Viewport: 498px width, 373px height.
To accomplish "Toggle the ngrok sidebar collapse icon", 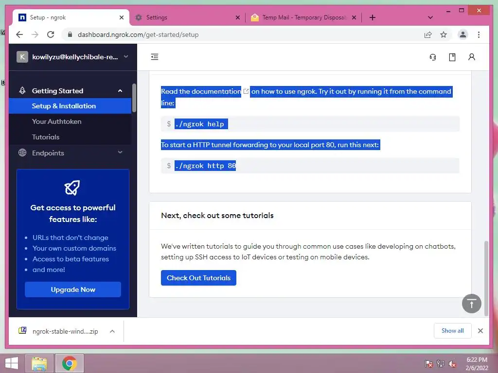I will coord(154,57).
